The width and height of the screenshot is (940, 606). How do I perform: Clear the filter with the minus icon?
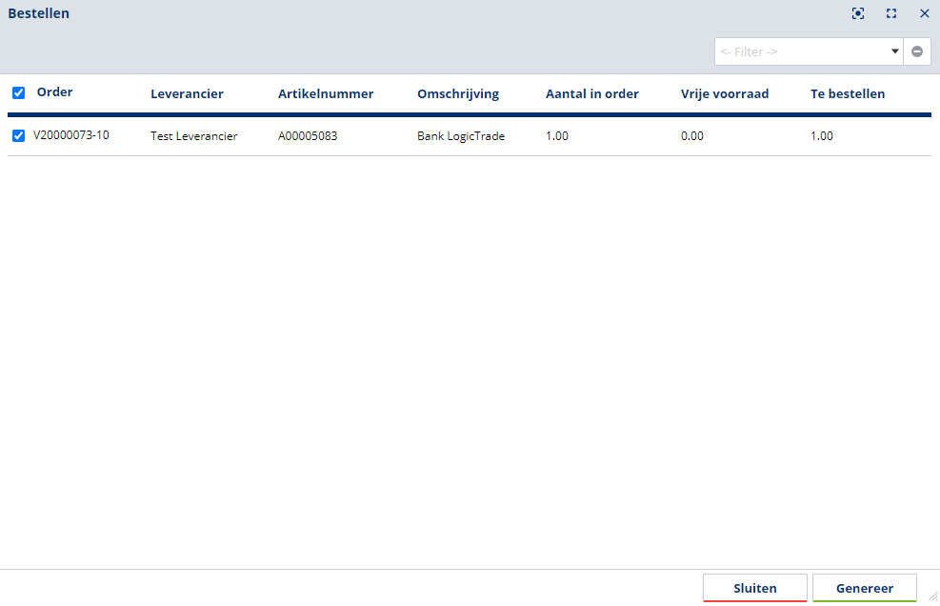[x=917, y=51]
